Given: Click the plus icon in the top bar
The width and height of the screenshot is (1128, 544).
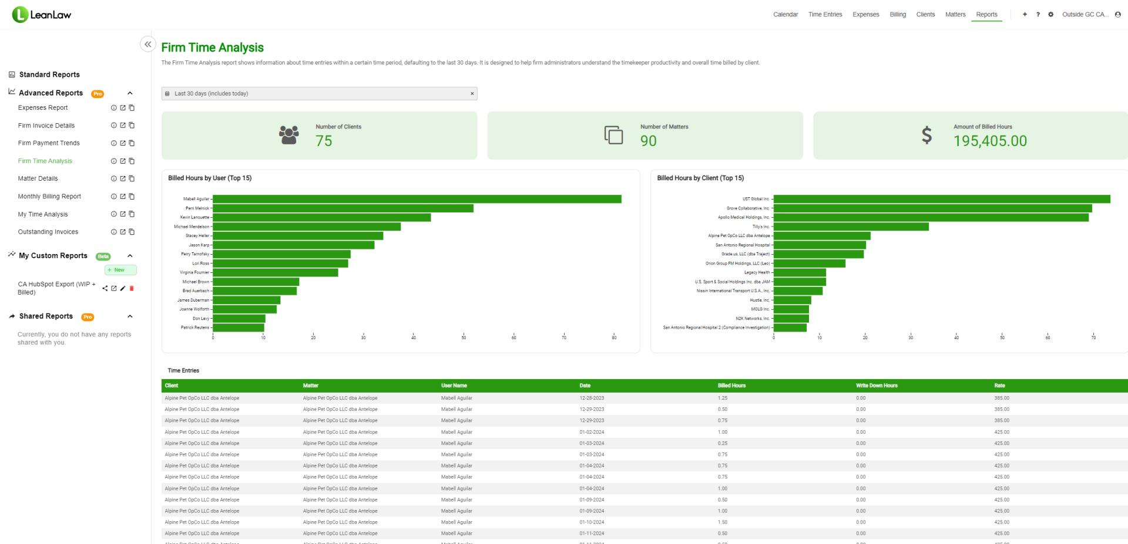Looking at the screenshot, I should click(x=1025, y=14).
